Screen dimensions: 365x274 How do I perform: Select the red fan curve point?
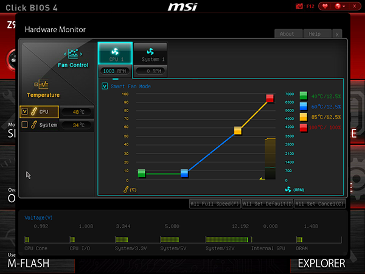click(269, 98)
